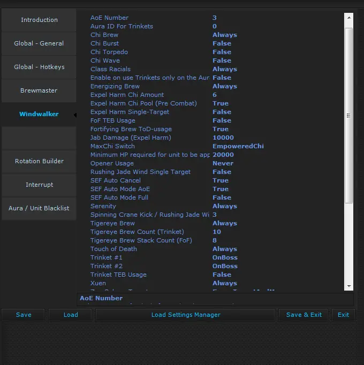Screen dimensions: 364x365
Task: Select the Windwalker tab
Action: tap(39, 114)
